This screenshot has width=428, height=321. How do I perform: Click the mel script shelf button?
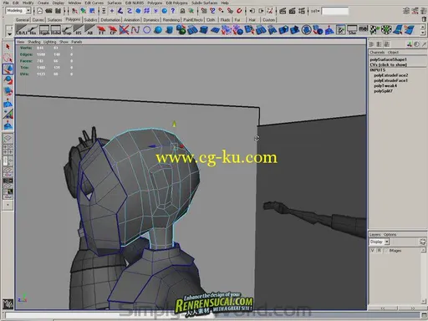(x=364, y=29)
